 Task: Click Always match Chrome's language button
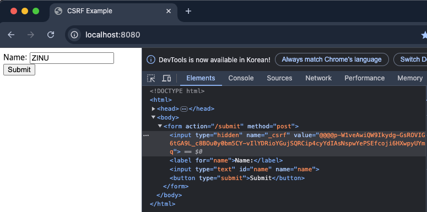click(332, 59)
